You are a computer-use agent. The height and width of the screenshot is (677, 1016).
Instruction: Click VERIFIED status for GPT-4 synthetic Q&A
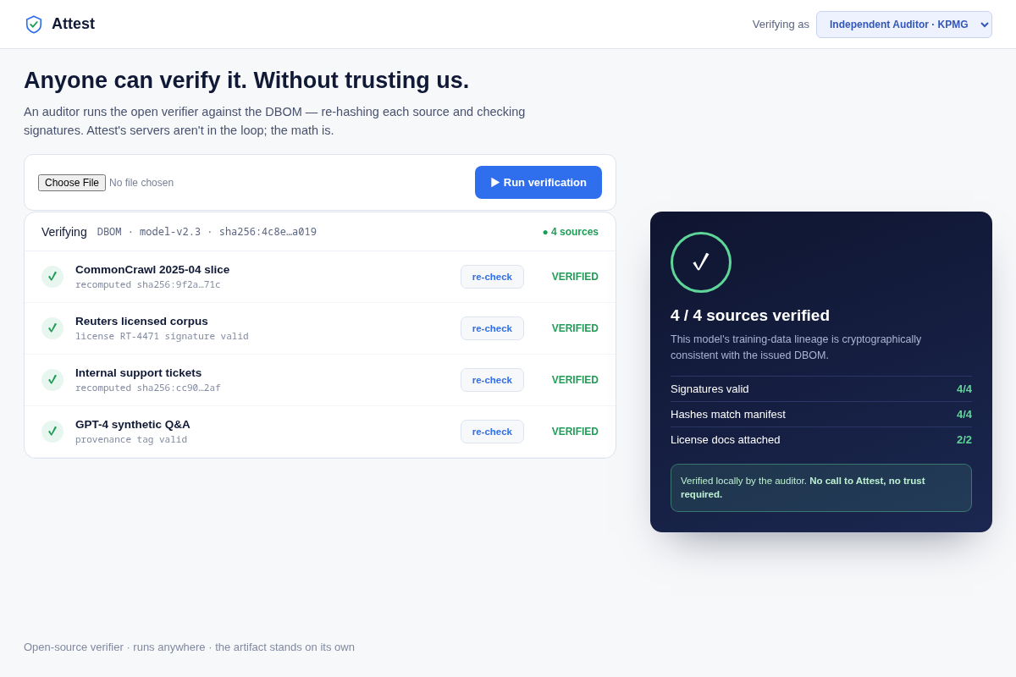pyautogui.click(x=575, y=432)
